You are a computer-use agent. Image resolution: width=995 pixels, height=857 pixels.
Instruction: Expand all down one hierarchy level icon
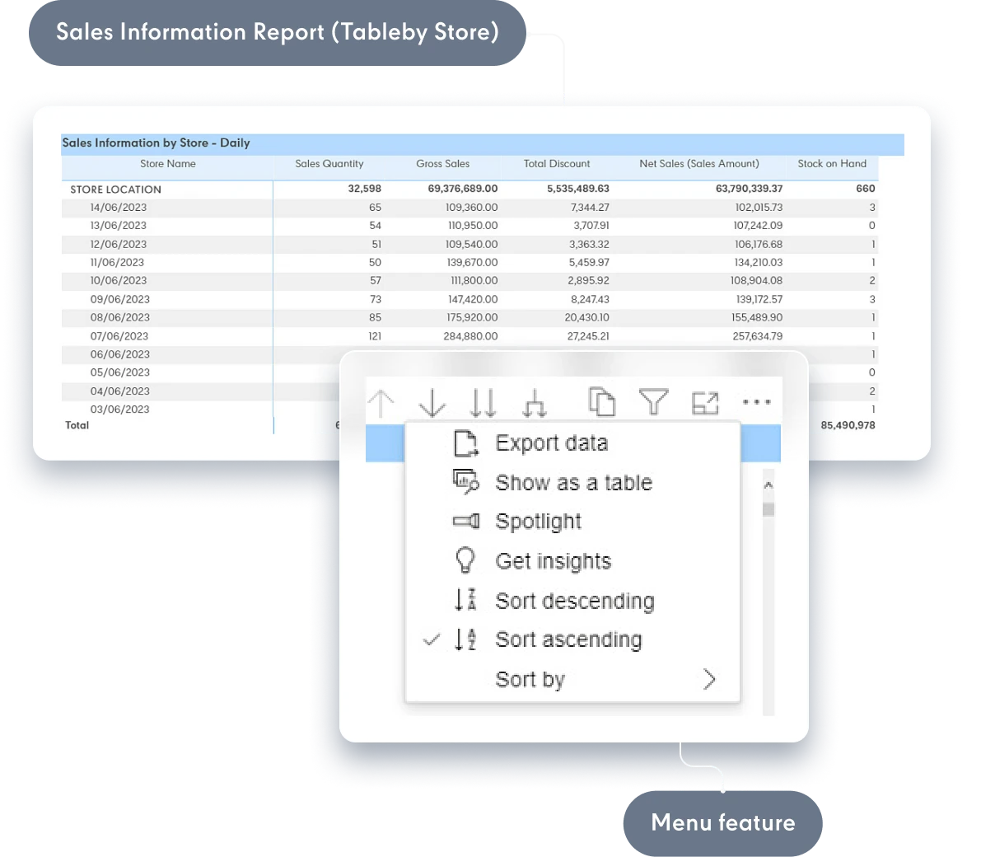point(535,403)
